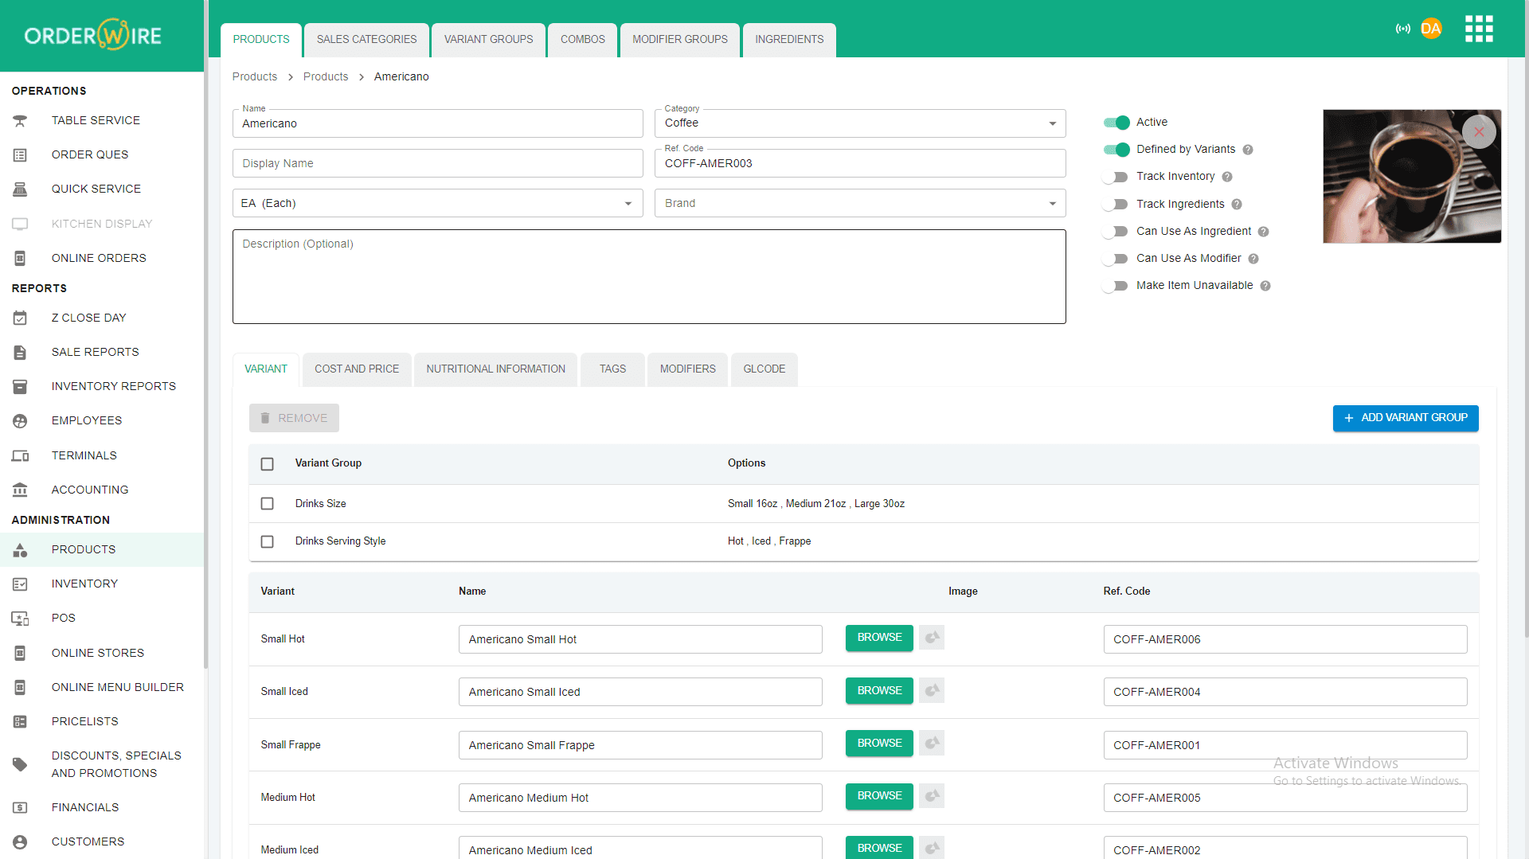The width and height of the screenshot is (1529, 859).
Task: Click the Inventory Reports box icon
Action: point(20,386)
